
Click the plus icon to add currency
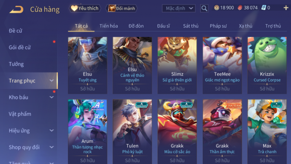click(286, 8)
